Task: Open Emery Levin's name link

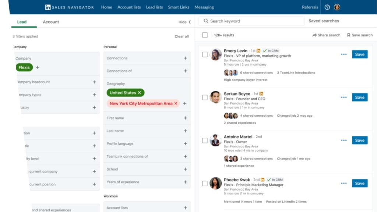Action: click(x=236, y=51)
